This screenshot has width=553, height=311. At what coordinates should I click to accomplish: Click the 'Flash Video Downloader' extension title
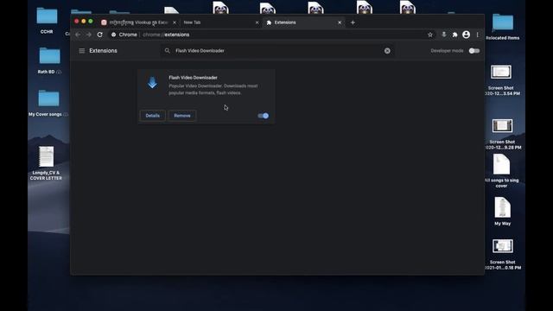click(x=193, y=78)
